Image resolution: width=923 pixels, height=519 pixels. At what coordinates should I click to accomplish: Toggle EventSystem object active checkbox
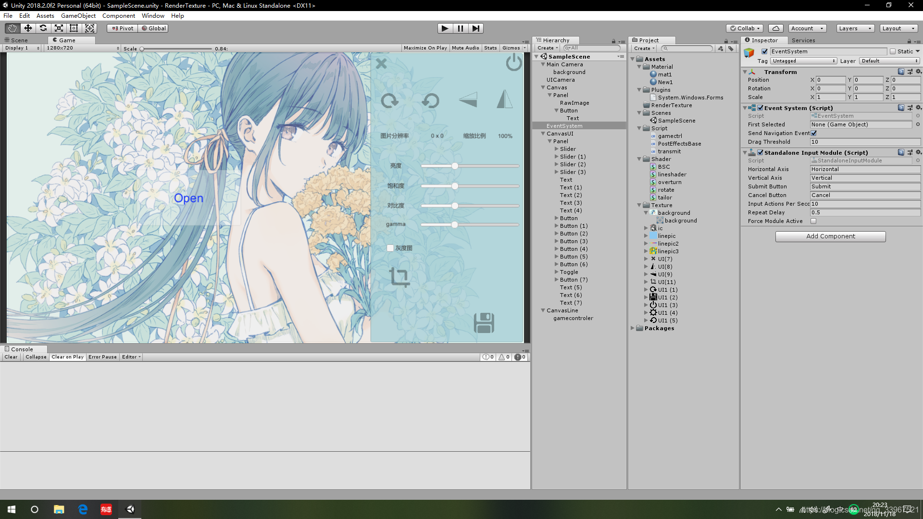pyautogui.click(x=764, y=51)
